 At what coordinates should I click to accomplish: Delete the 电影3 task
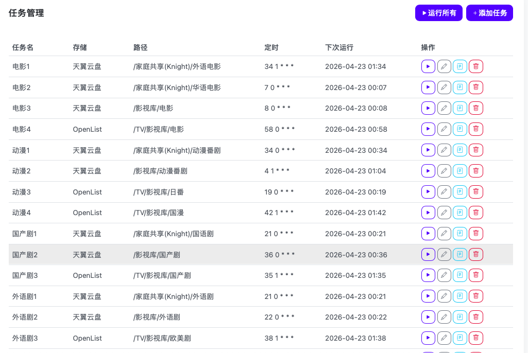(x=475, y=108)
